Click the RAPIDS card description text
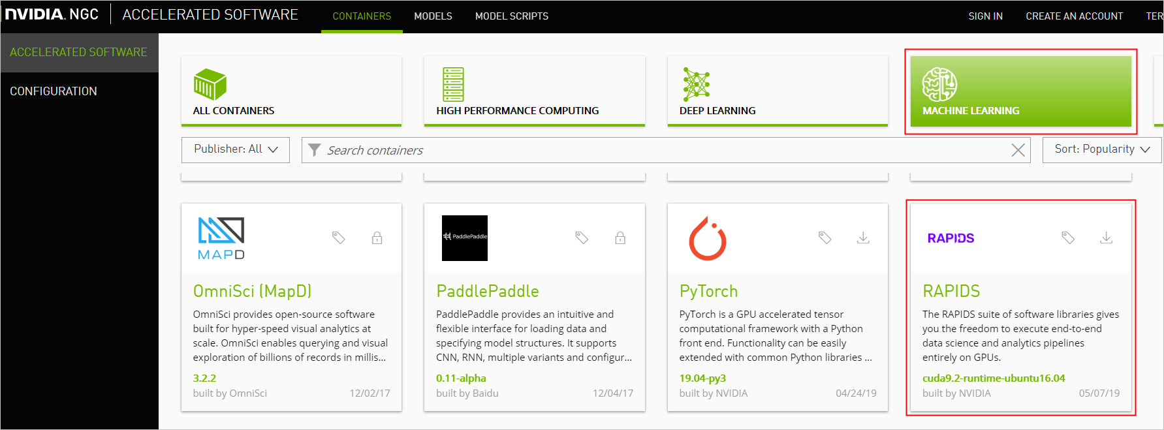 coord(1020,335)
